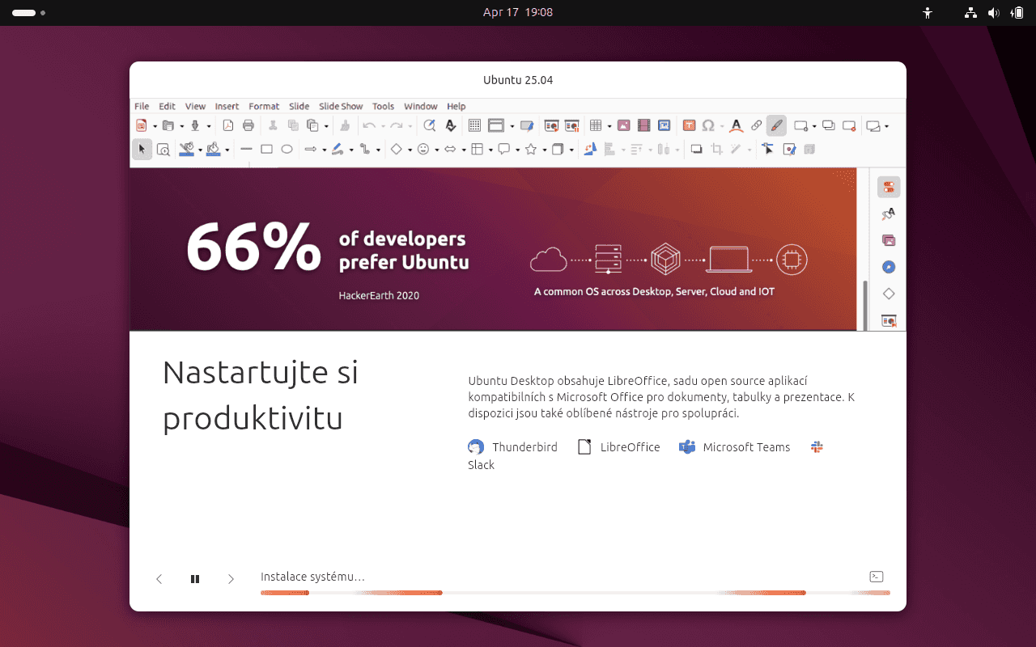Click the Insert Table icon
Image resolution: width=1036 pixels, height=647 pixels.
[x=596, y=125]
